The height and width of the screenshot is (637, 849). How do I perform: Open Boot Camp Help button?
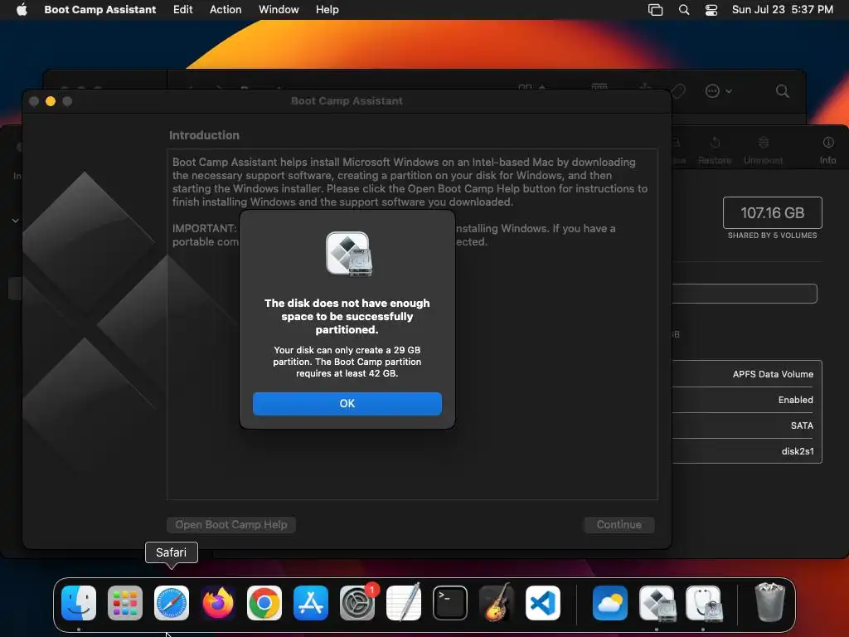pos(231,524)
